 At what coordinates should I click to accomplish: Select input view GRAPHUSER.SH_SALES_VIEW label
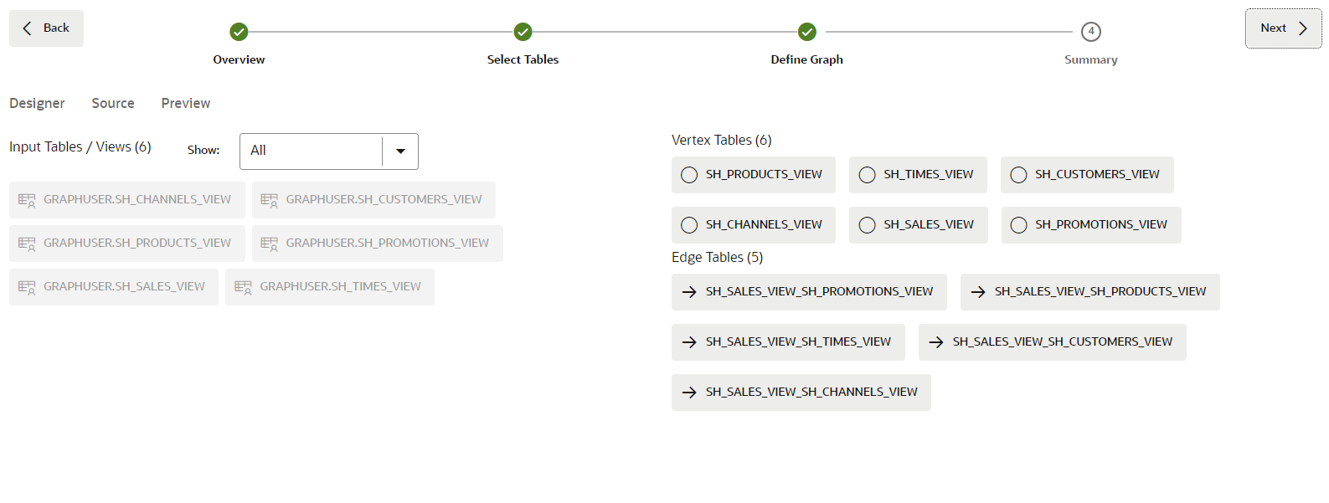pyautogui.click(x=124, y=286)
